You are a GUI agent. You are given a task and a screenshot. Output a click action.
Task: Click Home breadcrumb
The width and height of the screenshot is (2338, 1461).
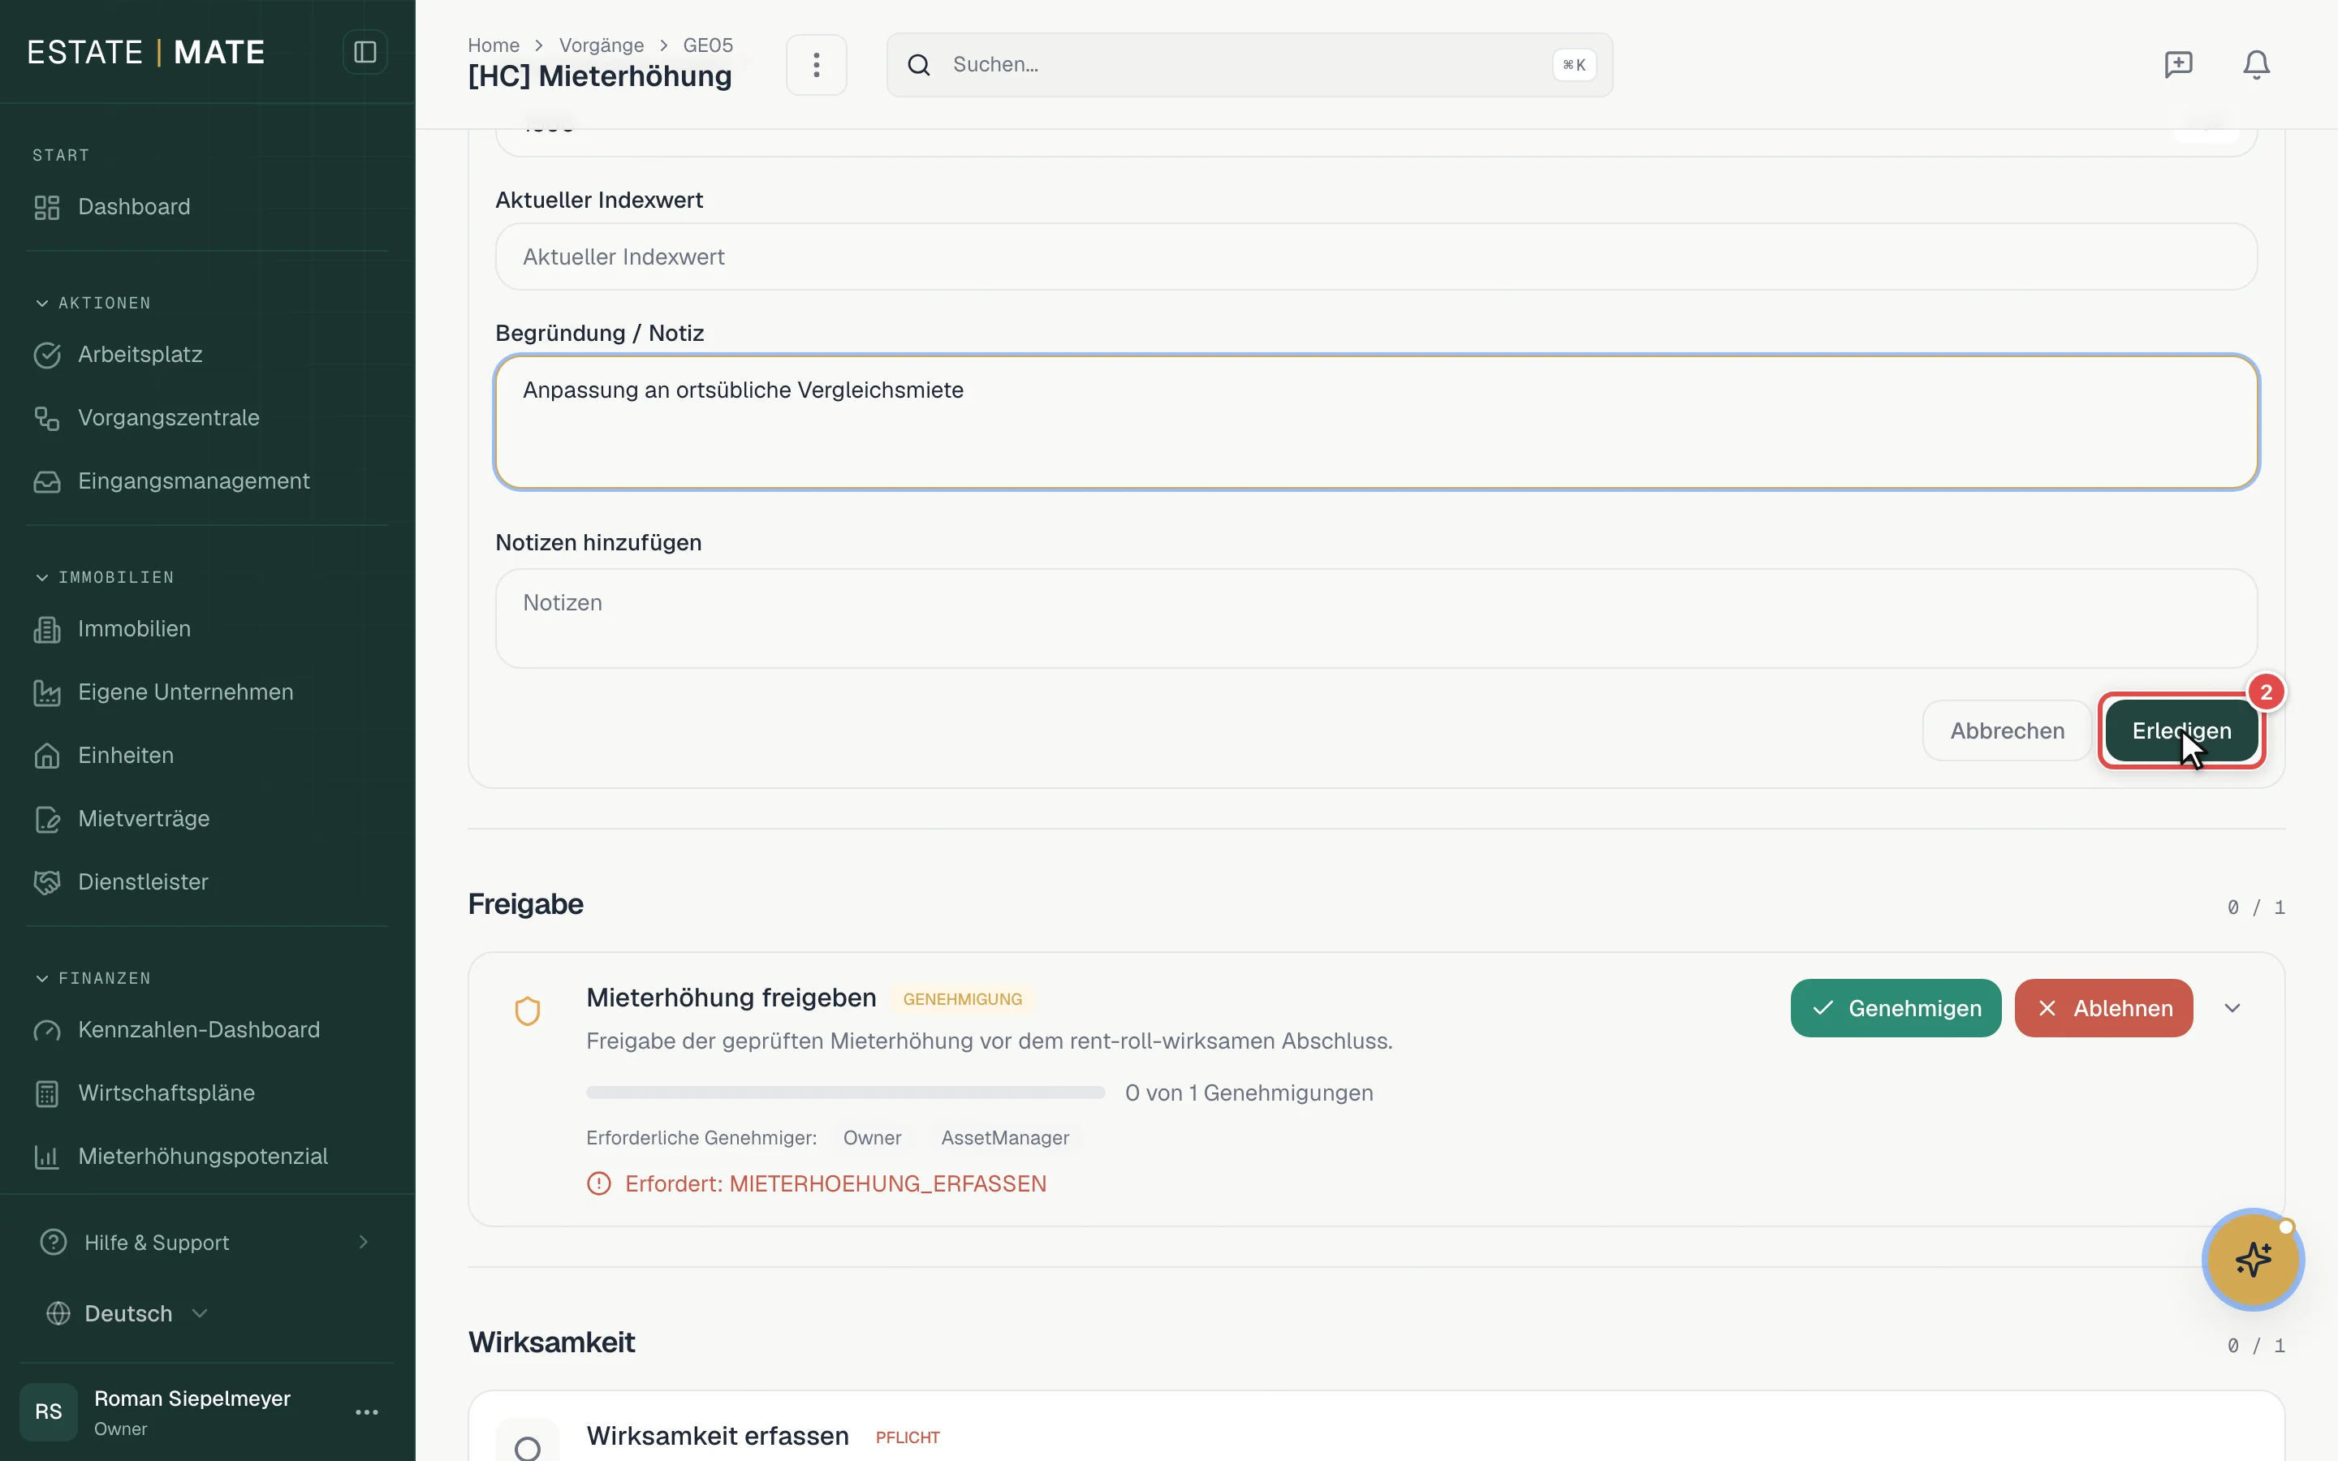[x=494, y=45]
